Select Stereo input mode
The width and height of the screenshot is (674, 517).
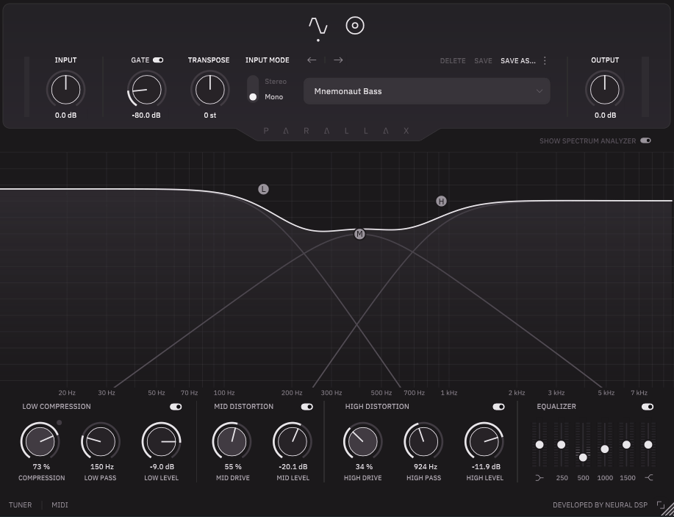pos(275,82)
